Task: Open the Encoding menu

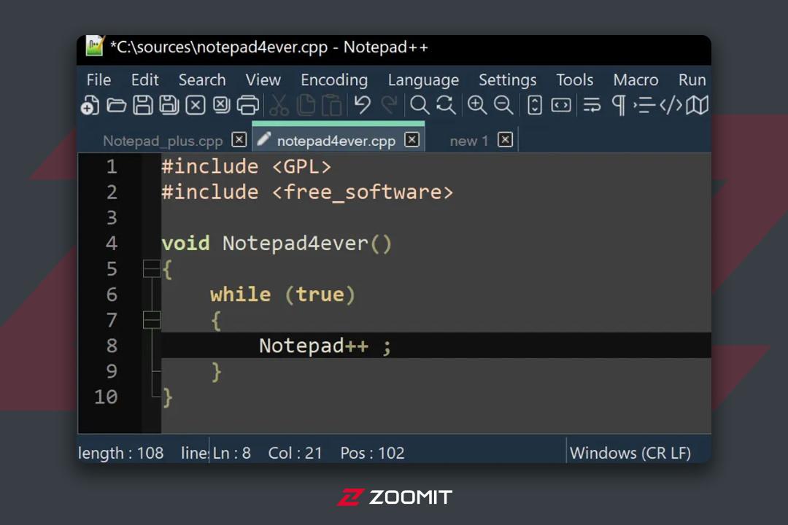Action: click(334, 80)
